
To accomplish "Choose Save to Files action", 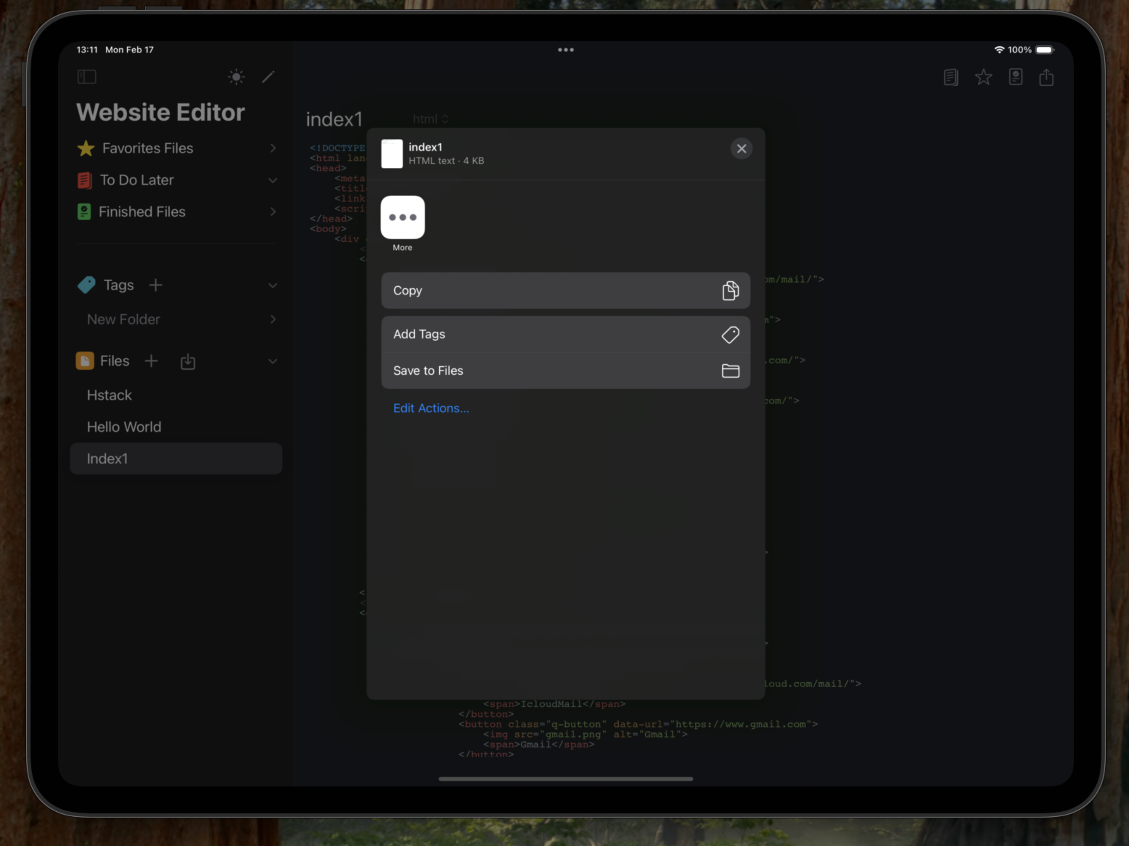I will point(565,371).
